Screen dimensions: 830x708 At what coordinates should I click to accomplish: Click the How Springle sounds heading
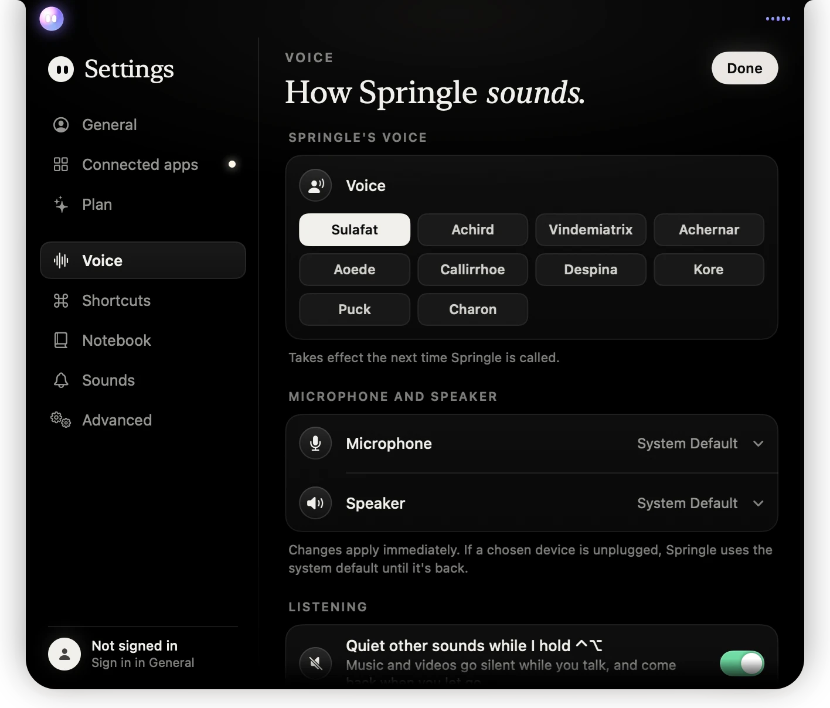pos(435,93)
